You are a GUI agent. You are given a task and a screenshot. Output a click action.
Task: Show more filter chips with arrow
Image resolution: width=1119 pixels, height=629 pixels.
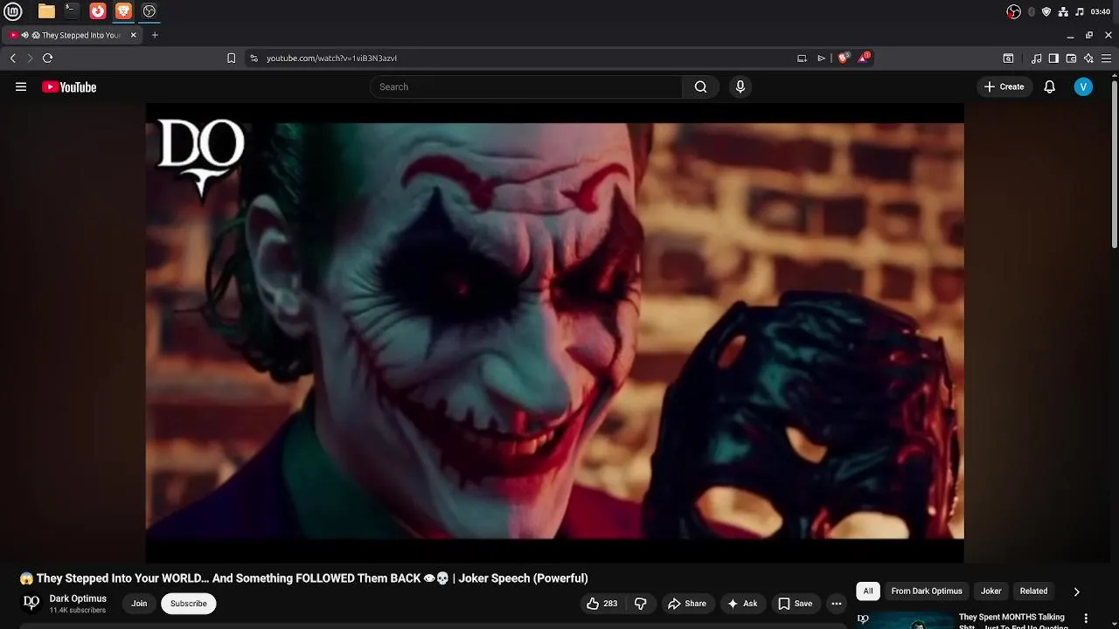(1076, 591)
